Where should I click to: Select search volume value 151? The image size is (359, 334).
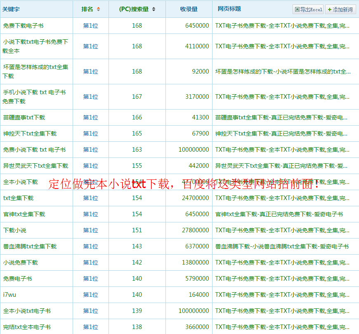(x=137, y=230)
